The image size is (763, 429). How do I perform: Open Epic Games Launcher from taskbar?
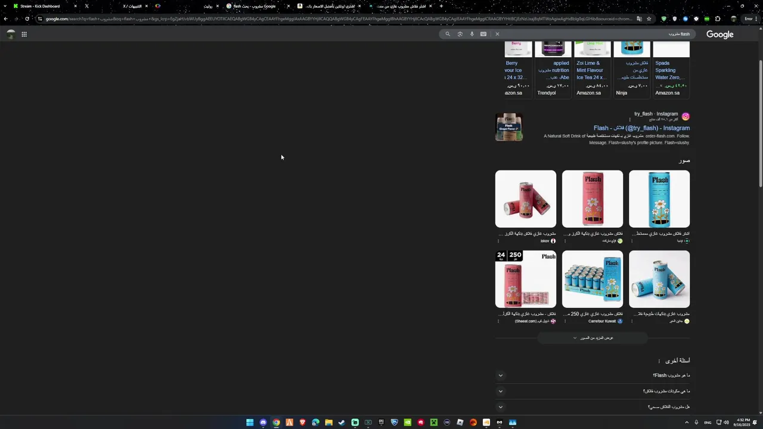pyautogui.click(x=381, y=422)
